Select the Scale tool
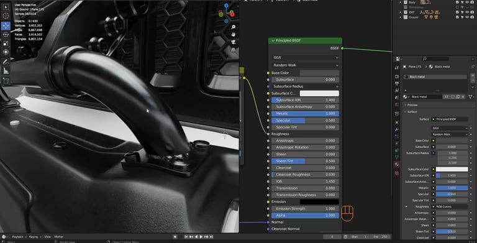 (6, 44)
